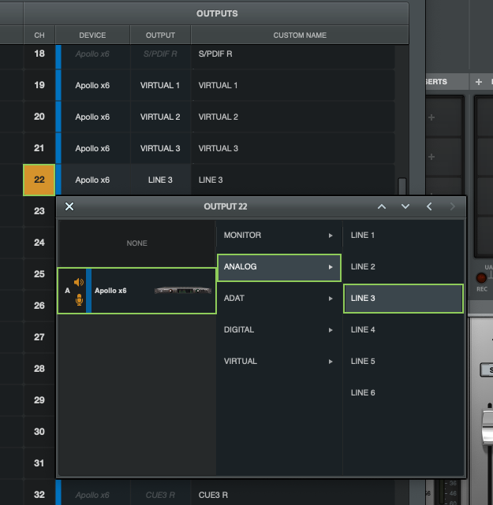493x505 pixels.
Task: Expand the MONITOR submenu
Action: [x=278, y=236]
